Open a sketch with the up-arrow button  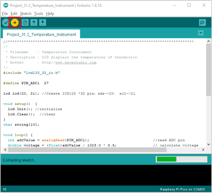[x=34, y=22]
